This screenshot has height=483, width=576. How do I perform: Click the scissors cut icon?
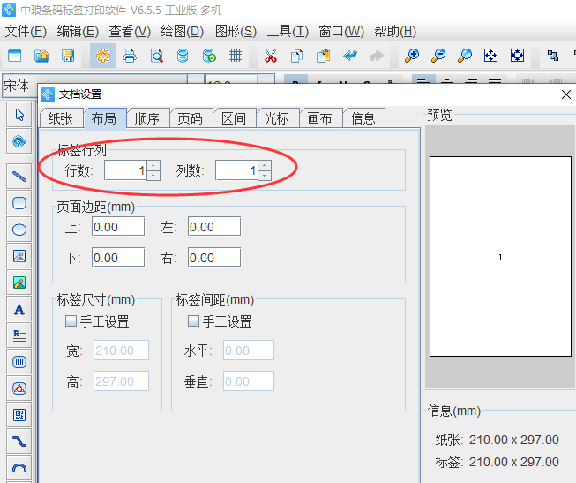[270, 56]
